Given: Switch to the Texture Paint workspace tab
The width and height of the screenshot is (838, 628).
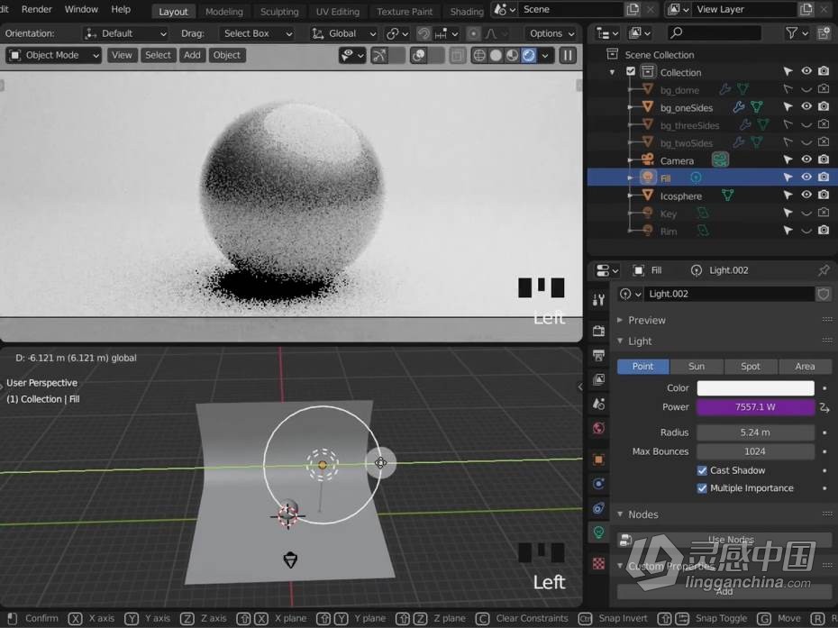Looking at the screenshot, I should (405, 11).
